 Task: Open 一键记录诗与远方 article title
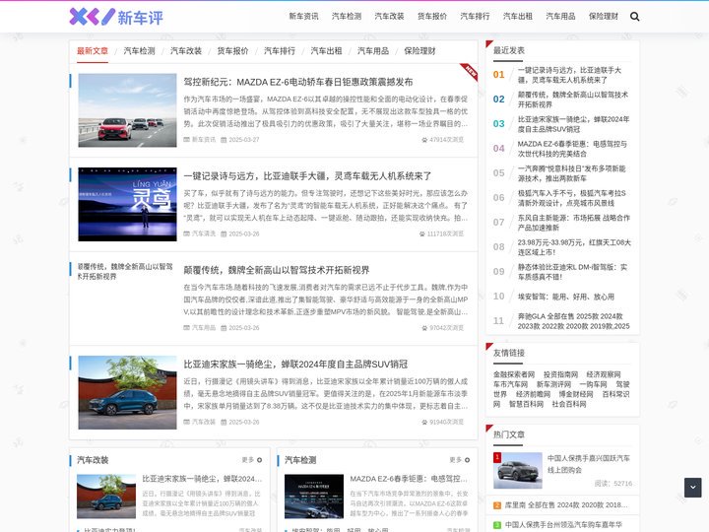point(307,176)
